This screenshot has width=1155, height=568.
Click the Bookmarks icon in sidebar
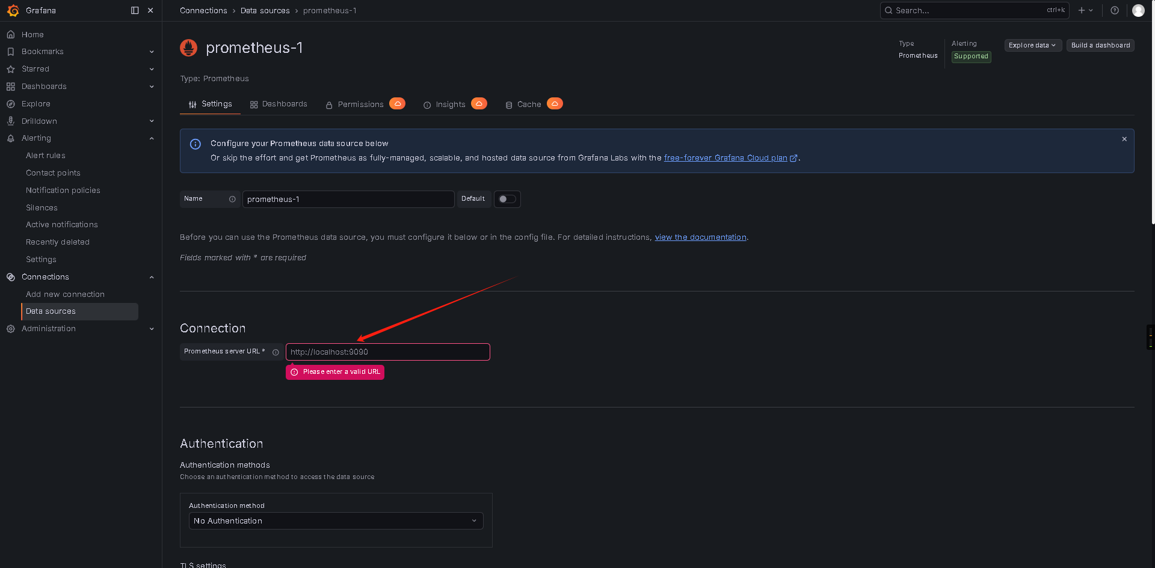point(11,52)
